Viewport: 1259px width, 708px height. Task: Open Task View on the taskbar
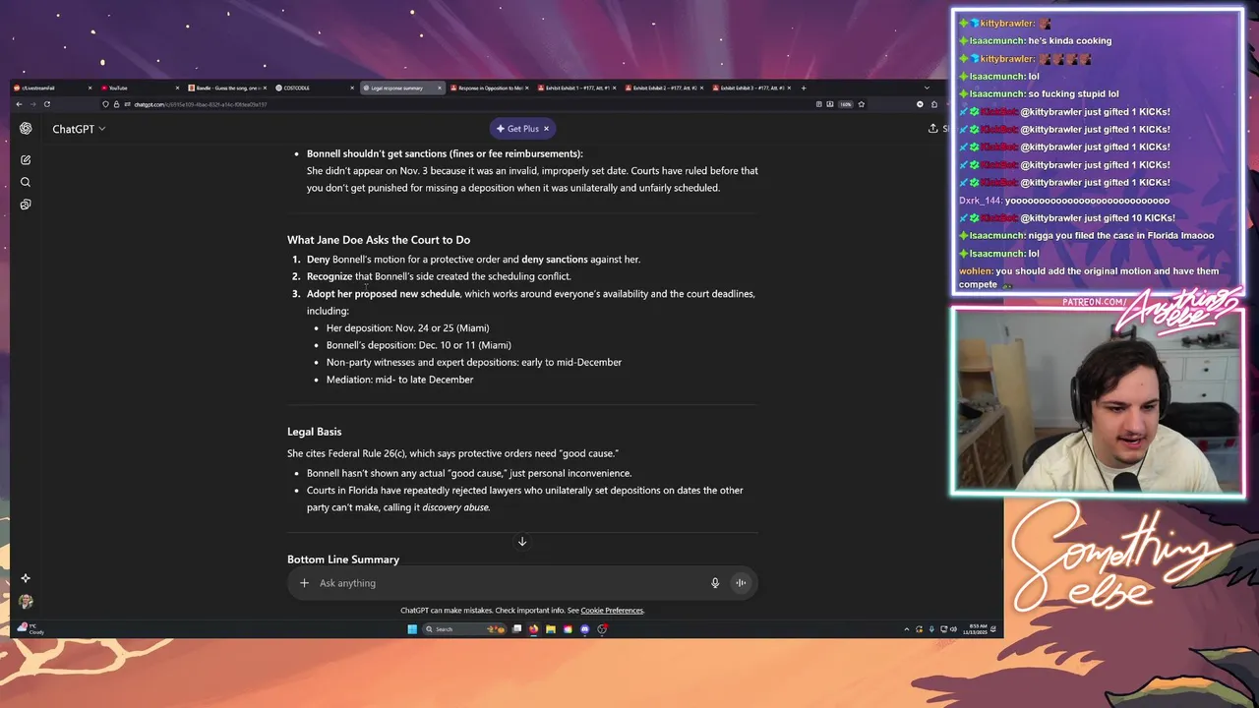(516, 629)
